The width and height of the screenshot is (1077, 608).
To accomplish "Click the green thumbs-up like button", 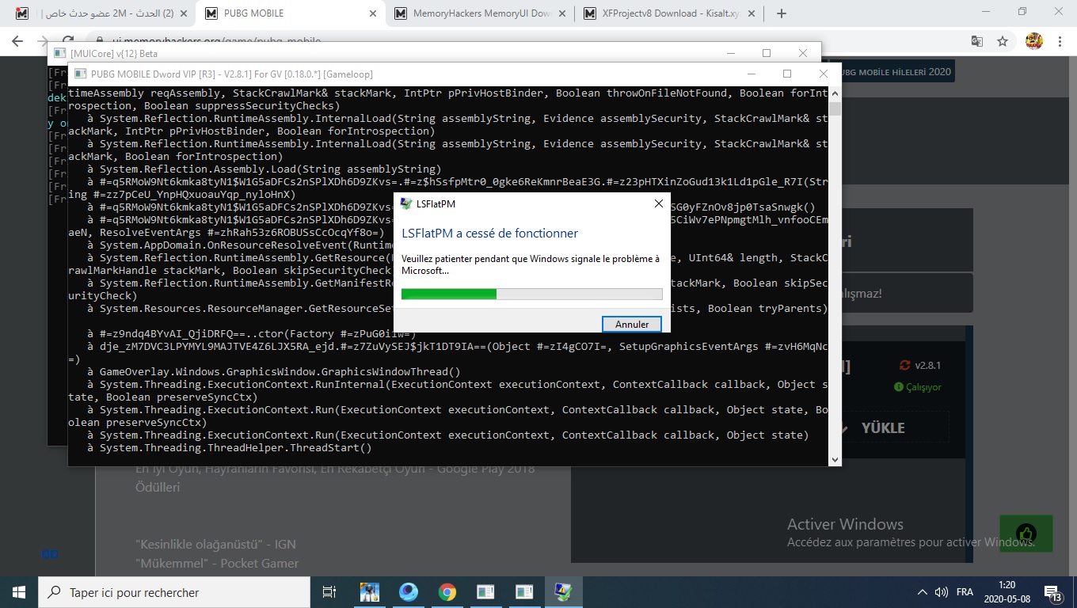I will pyautogui.click(x=1026, y=533).
